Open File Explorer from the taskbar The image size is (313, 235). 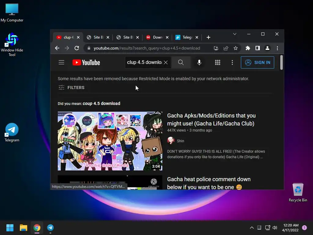click(23, 228)
